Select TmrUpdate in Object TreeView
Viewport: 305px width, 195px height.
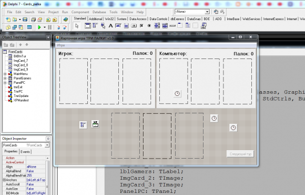click(x=21, y=96)
